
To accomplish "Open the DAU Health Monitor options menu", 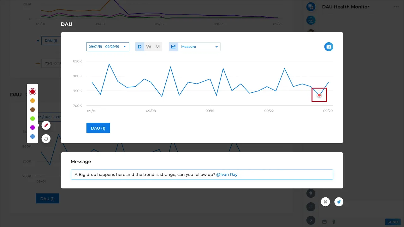I will click(x=396, y=7).
